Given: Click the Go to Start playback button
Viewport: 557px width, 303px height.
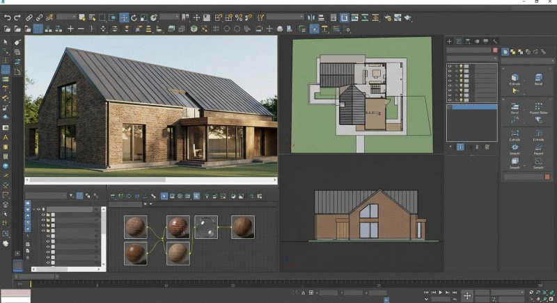Looking at the screenshot, I should pos(426,293).
